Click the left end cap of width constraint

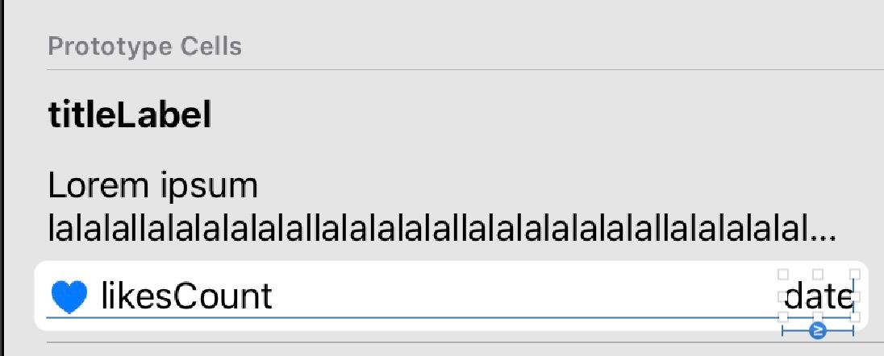782,331
